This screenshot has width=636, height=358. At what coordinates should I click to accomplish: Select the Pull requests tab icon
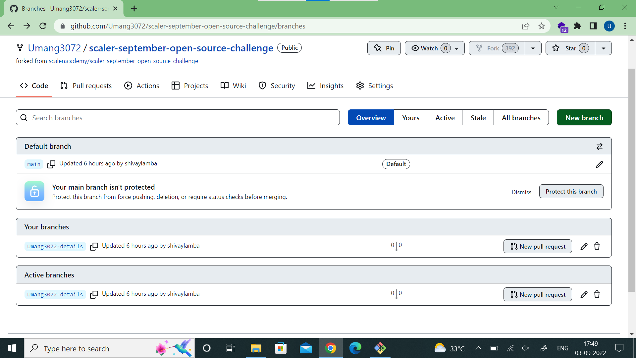click(x=64, y=86)
